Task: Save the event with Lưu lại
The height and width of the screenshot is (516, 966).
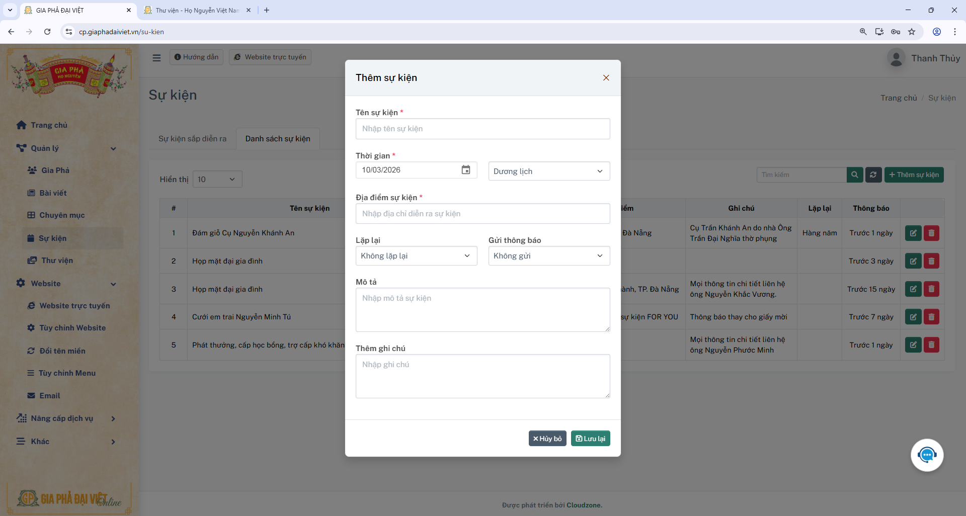Action: (590, 438)
